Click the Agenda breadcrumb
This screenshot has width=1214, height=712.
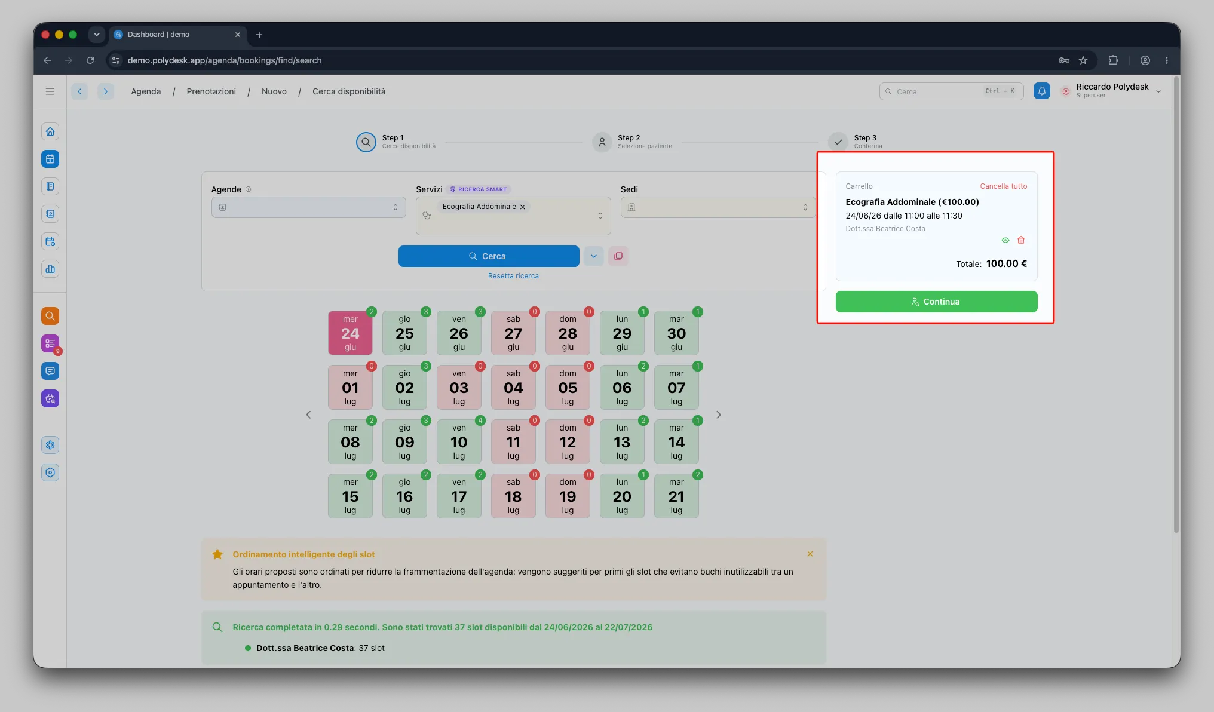(x=146, y=91)
